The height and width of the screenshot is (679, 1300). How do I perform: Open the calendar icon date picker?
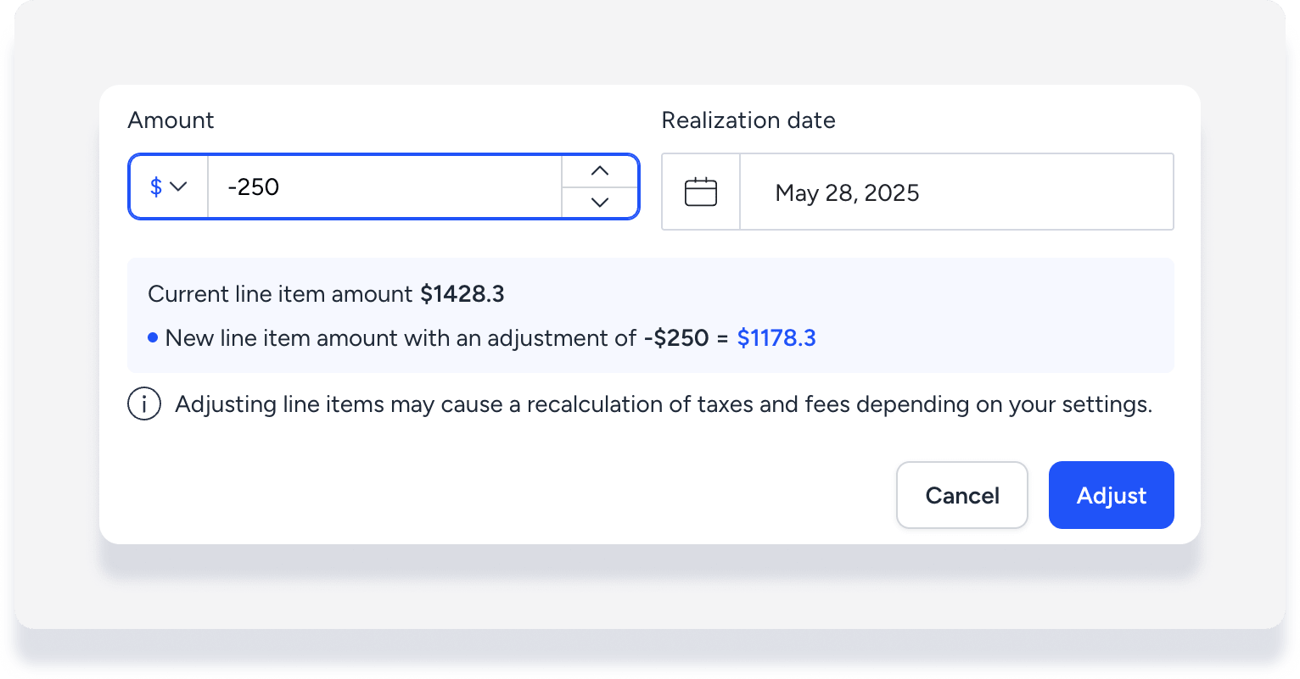tap(701, 192)
